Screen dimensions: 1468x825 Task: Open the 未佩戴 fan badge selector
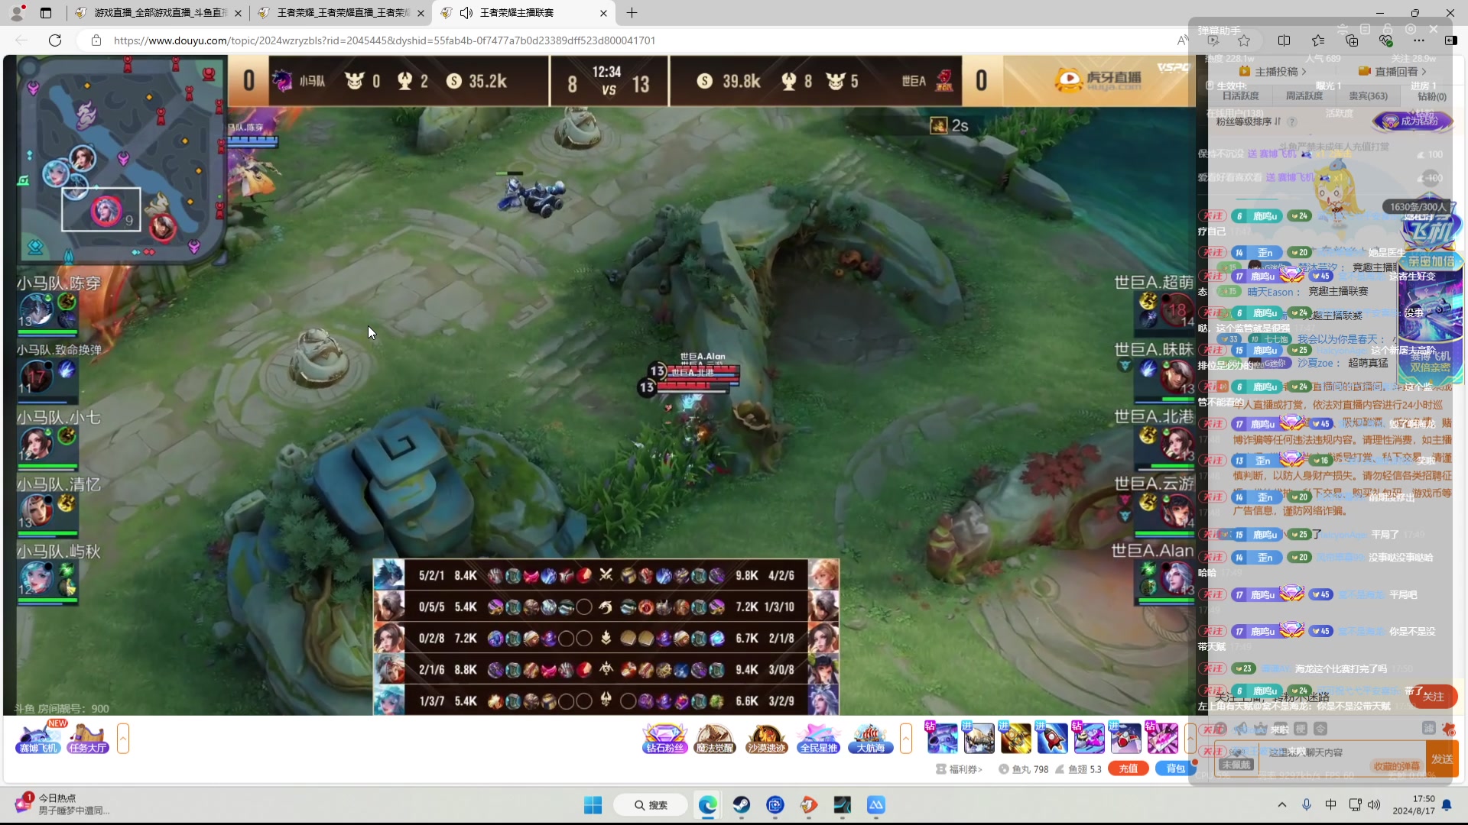[x=1236, y=765]
